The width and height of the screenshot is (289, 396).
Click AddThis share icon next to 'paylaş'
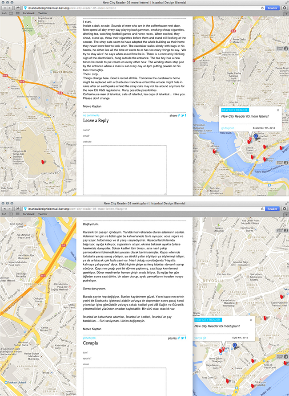pyautogui.click(x=179, y=338)
